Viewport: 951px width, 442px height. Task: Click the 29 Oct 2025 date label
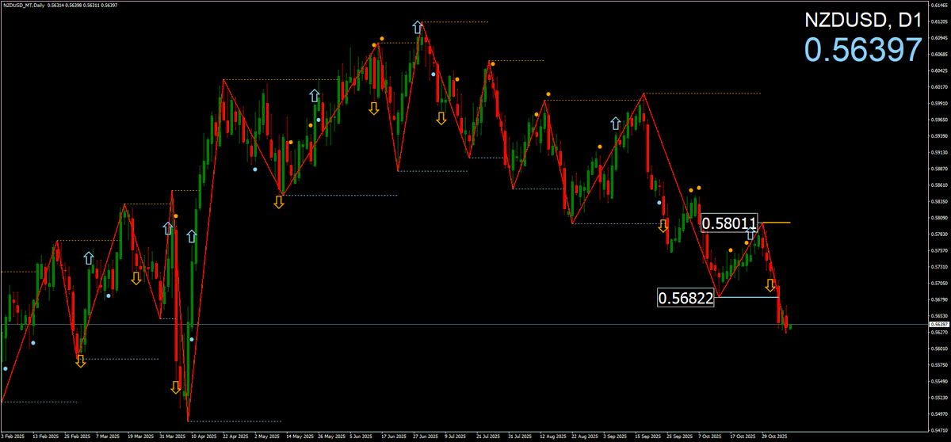(773, 436)
